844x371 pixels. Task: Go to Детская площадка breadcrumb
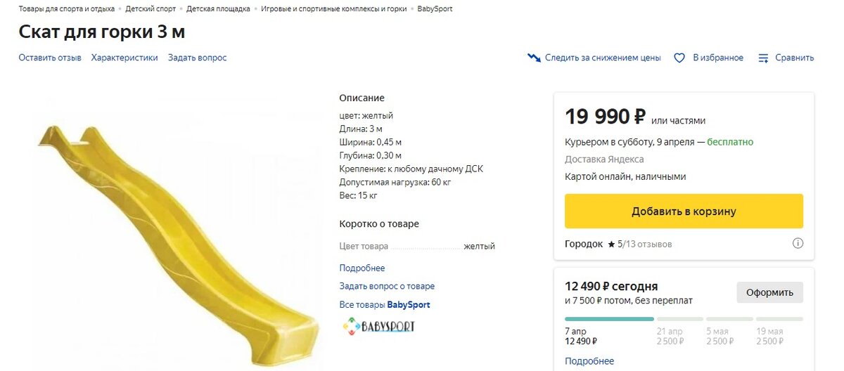tap(218, 9)
